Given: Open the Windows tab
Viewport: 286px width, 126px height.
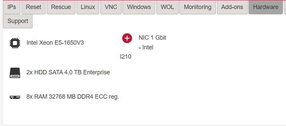Looking at the screenshot, I should [139, 7].
